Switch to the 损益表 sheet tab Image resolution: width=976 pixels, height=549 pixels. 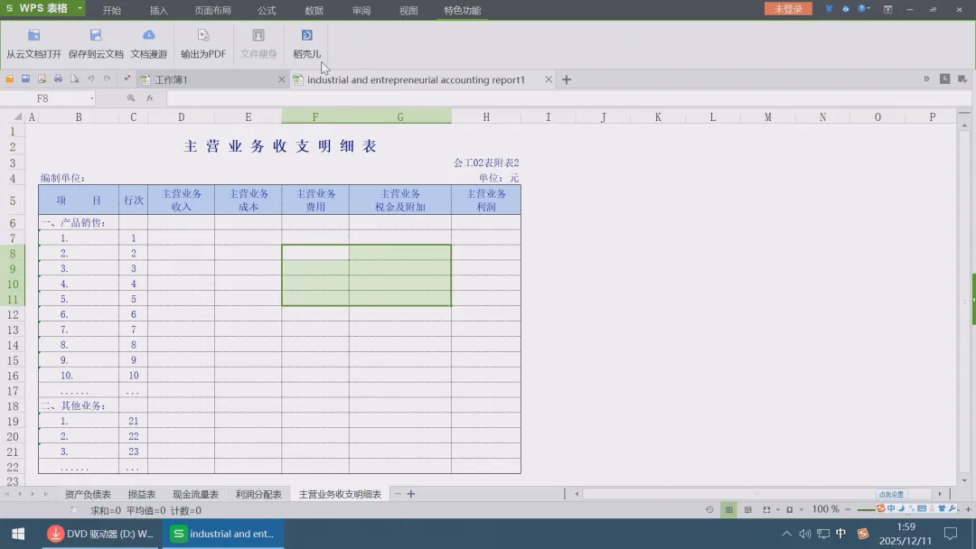141,494
